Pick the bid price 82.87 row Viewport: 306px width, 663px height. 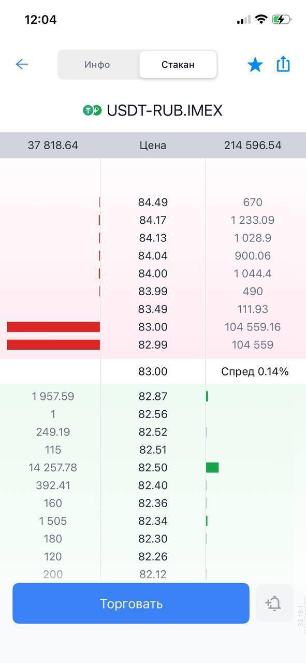click(153, 397)
